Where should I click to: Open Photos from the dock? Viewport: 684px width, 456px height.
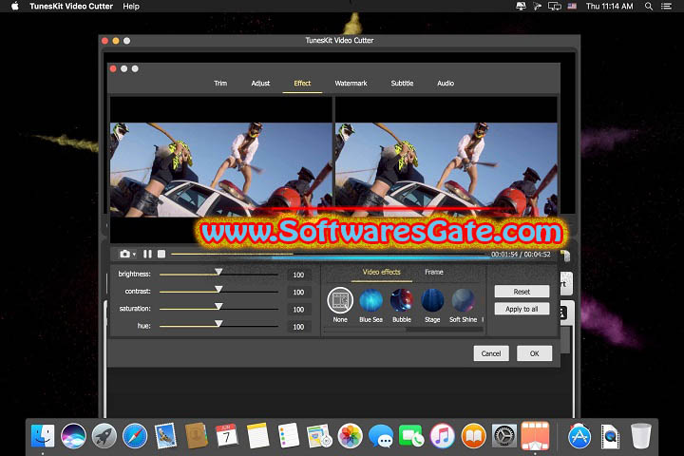point(350,435)
